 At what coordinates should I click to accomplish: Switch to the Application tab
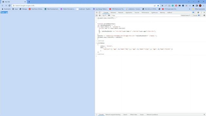[129, 13]
